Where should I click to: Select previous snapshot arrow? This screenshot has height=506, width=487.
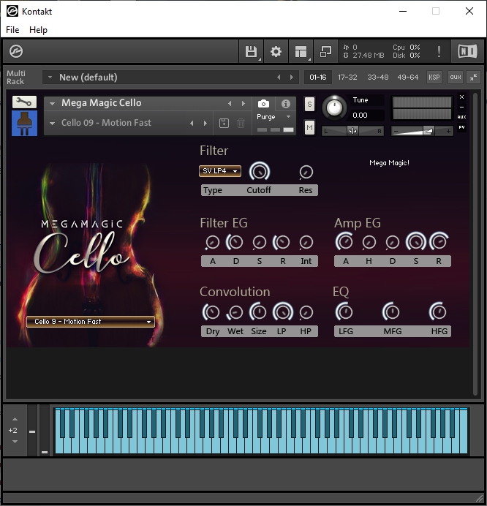[192, 124]
